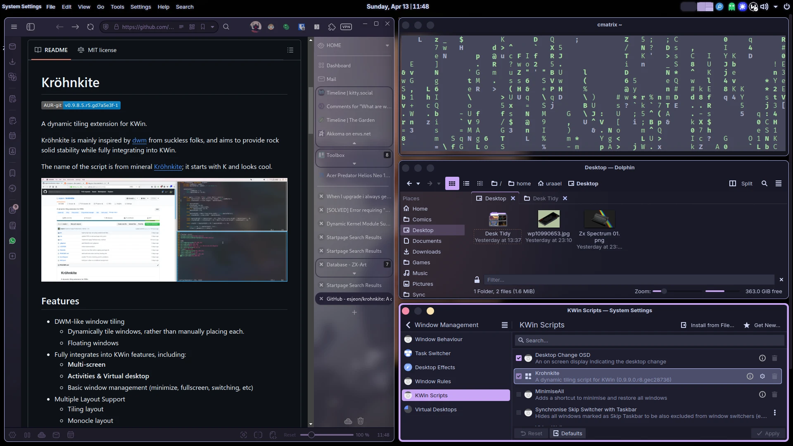Open the address bar history dropdown arrow
This screenshot has height=446, width=793.
(212, 27)
